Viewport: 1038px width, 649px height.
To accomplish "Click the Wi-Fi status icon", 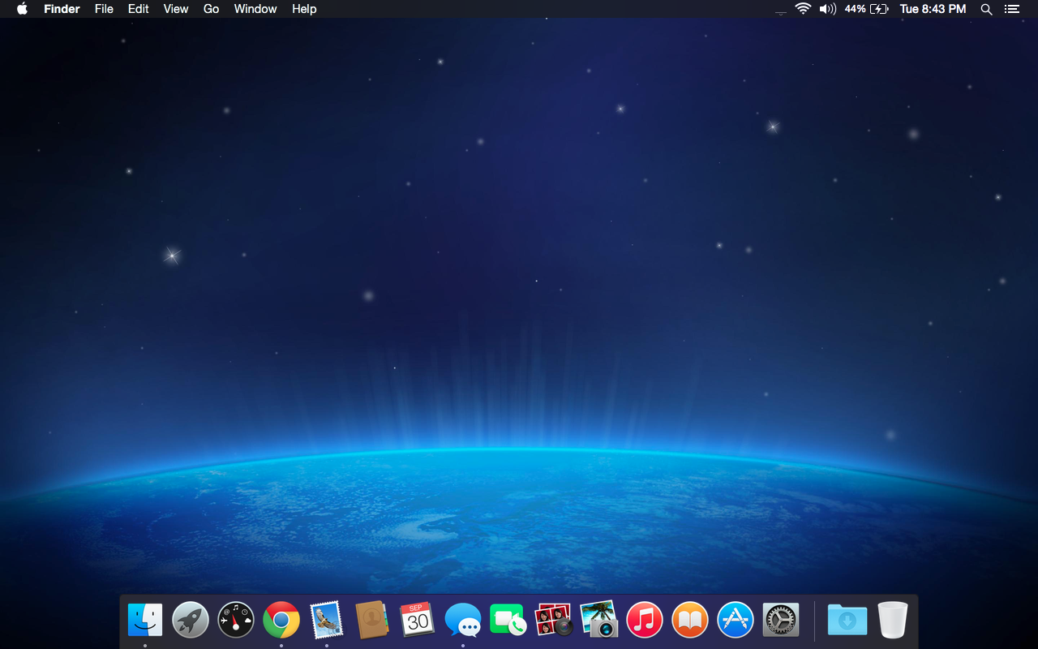I will click(803, 9).
